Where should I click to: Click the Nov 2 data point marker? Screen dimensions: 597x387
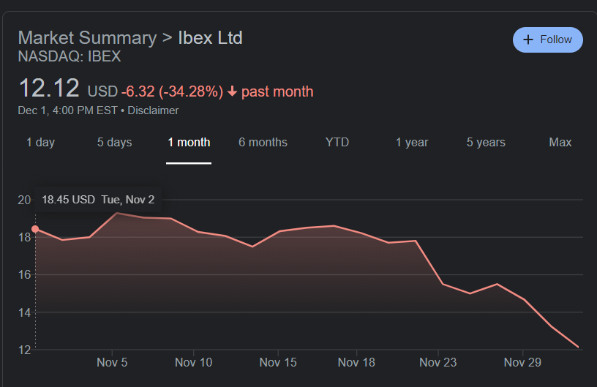[35, 229]
